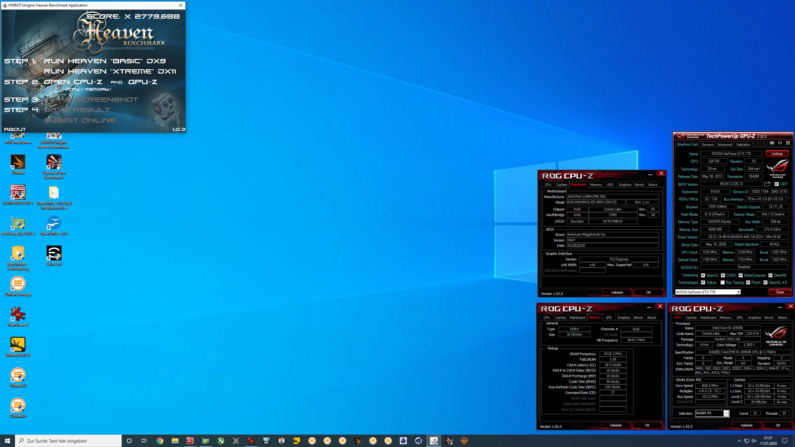Select 3DMark05 desktop icon
Viewport: 795px width, 447px height.
18,408
